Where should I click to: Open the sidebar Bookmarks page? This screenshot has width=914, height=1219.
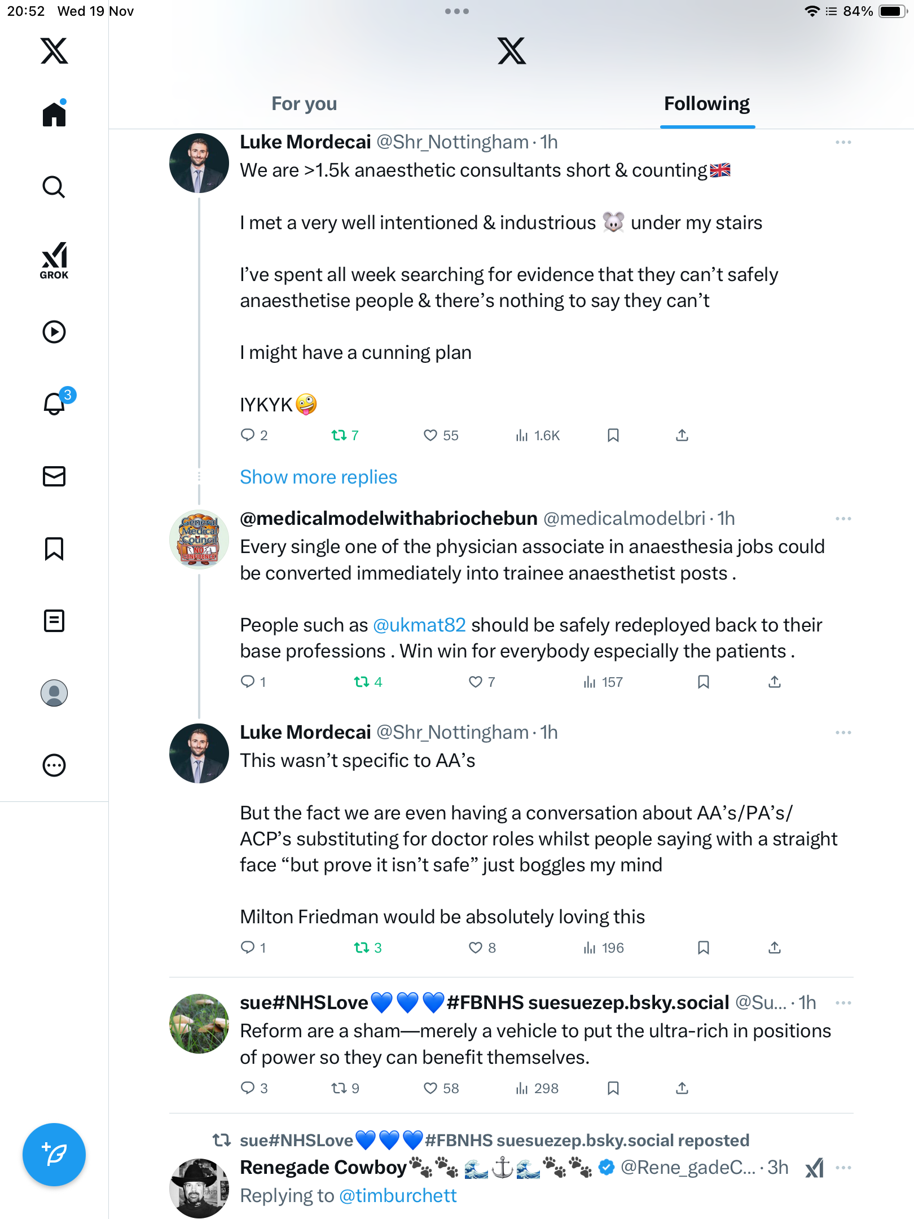(54, 549)
